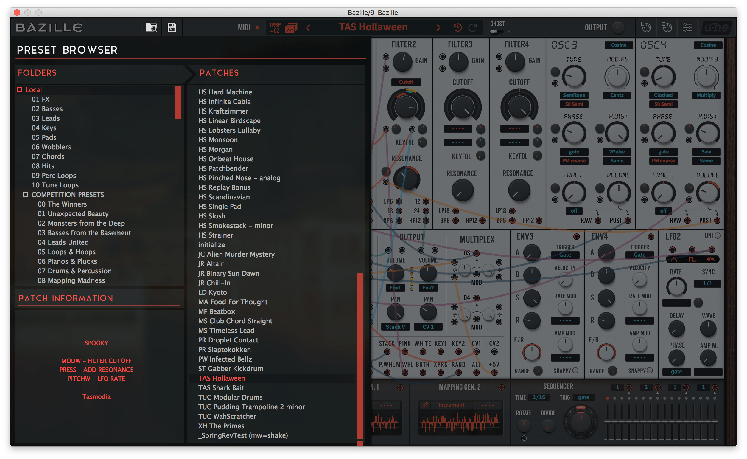This screenshot has width=747, height=459.
Task: Open the 03 Leads folder
Action: coord(46,118)
